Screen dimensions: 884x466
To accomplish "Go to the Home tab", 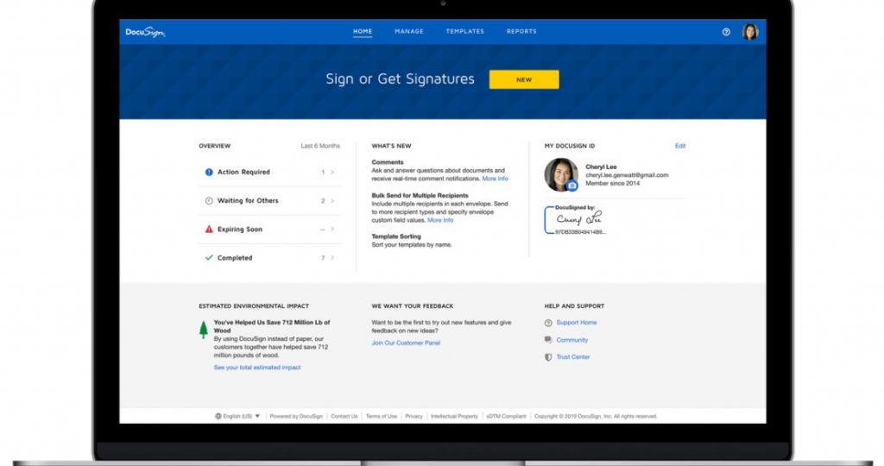I will click(363, 32).
